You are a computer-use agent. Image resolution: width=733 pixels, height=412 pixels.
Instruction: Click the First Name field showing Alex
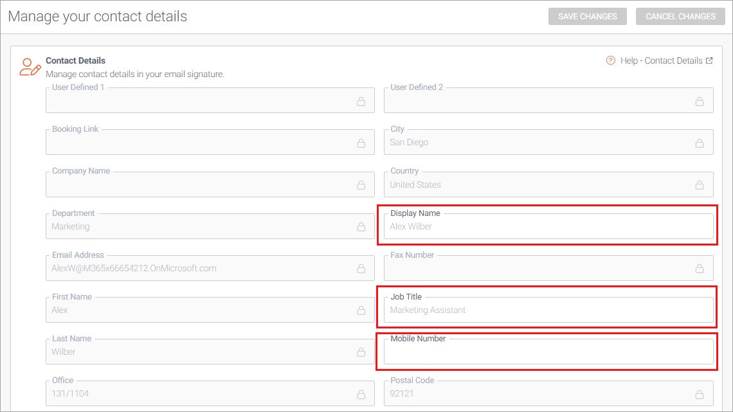coord(199,310)
